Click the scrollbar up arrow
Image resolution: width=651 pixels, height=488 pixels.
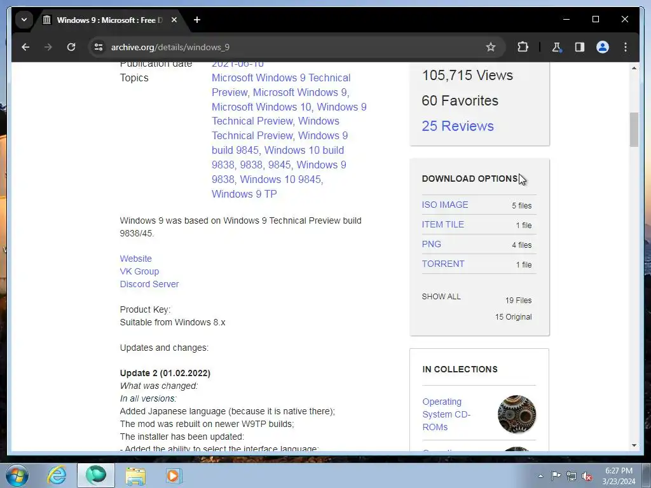click(634, 68)
